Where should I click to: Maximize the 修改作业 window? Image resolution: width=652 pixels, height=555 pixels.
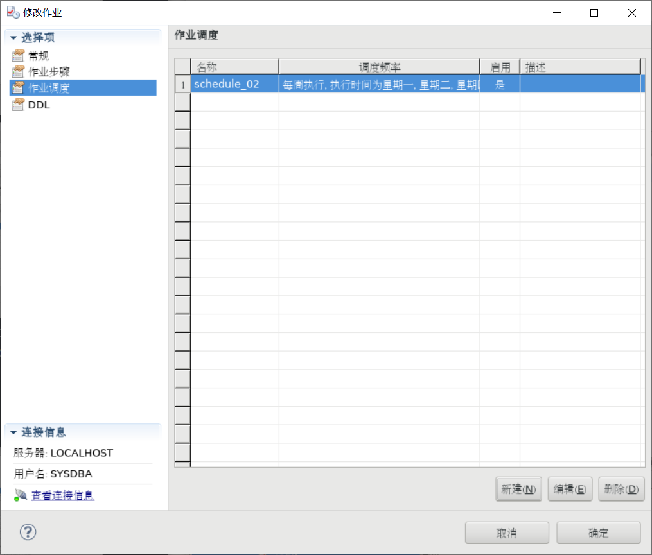[x=594, y=13]
